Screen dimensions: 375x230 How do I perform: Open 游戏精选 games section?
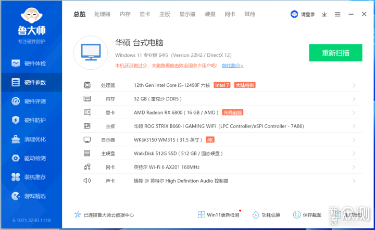pos(32,196)
